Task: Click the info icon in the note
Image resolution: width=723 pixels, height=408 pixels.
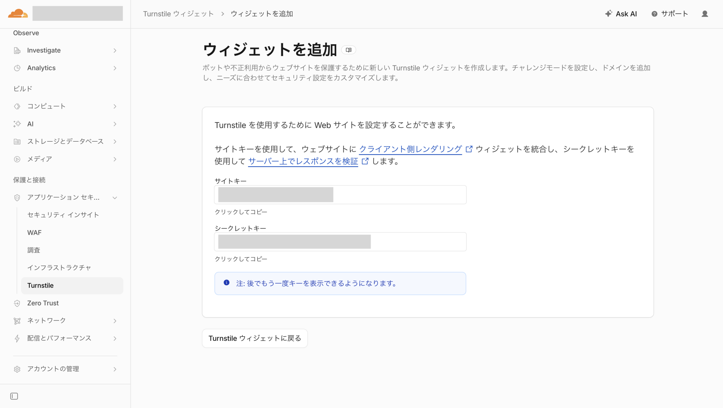Action: click(x=227, y=283)
